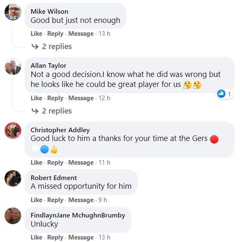Open Christopher Addley's name link
The image size is (240, 242).
pos(60,130)
